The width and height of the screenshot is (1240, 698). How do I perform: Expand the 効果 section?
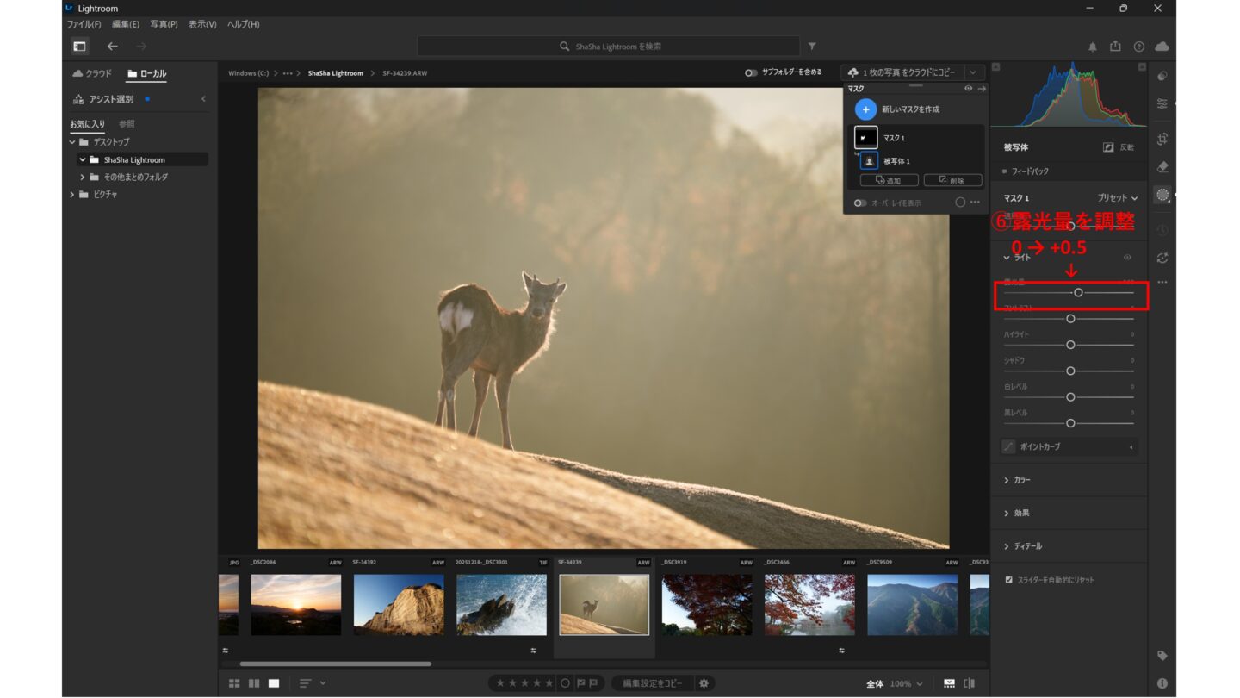coord(1007,513)
